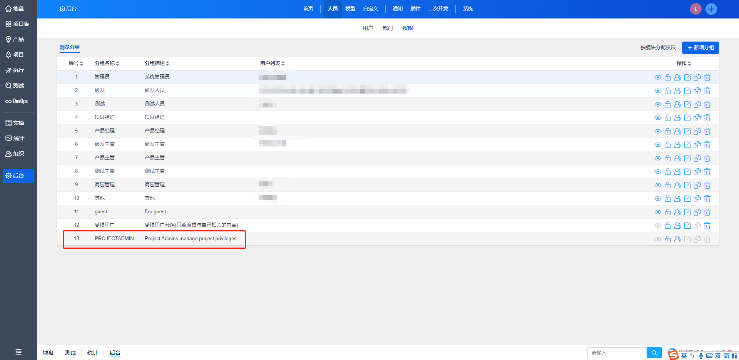Open 首页 in the top navigation
This screenshot has width=739, height=360.
308,8
